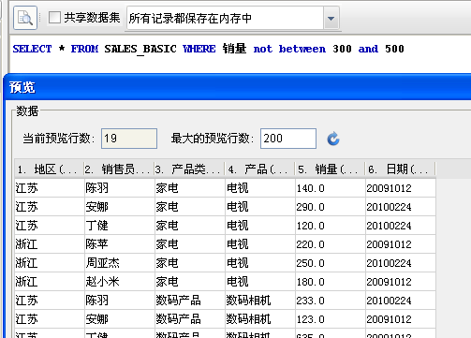Click the 5. 销量 column header
Viewport: 471px width, 338px height.
330,169
